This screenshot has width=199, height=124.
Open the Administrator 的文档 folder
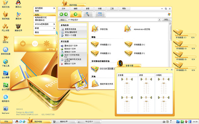(x=137, y=28)
